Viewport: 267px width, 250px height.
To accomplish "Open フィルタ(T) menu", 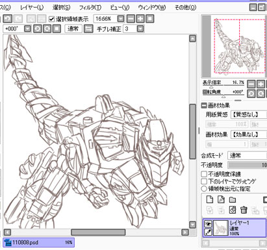I will [x=90, y=8].
